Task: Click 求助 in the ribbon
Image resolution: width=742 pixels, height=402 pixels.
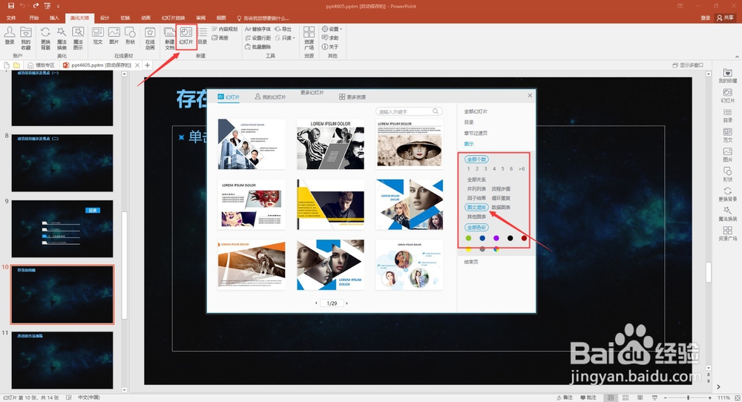Action: tap(330, 38)
